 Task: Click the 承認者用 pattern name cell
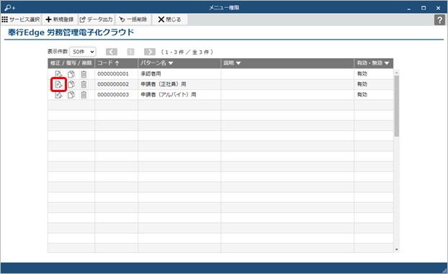tap(179, 74)
